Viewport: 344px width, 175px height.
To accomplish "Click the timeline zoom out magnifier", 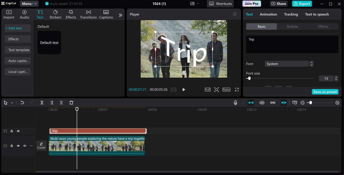I will 303,103.
